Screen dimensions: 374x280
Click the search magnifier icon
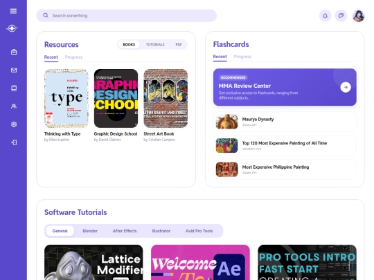pos(45,15)
